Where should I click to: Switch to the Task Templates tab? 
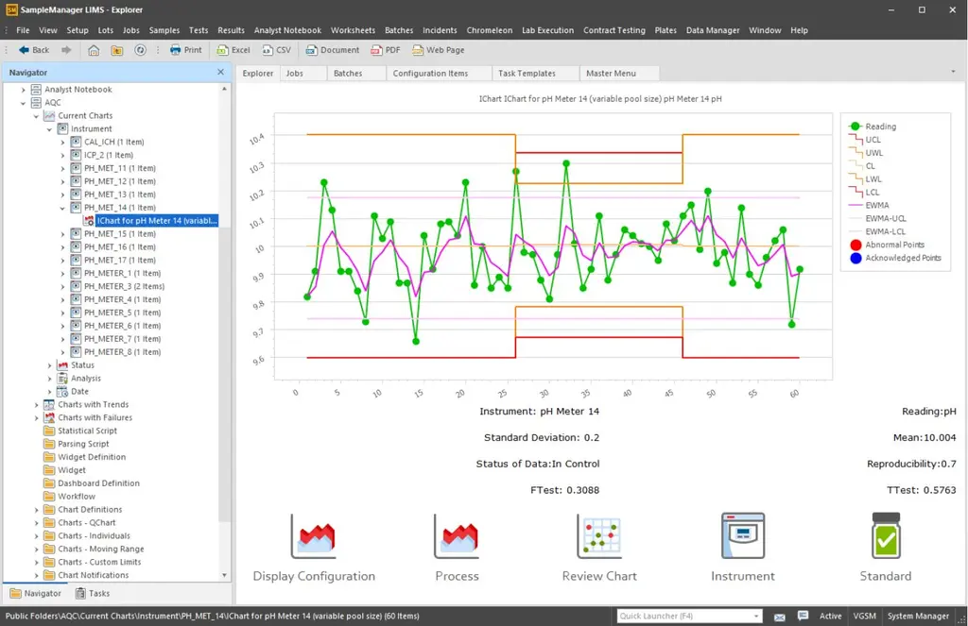pyautogui.click(x=525, y=73)
